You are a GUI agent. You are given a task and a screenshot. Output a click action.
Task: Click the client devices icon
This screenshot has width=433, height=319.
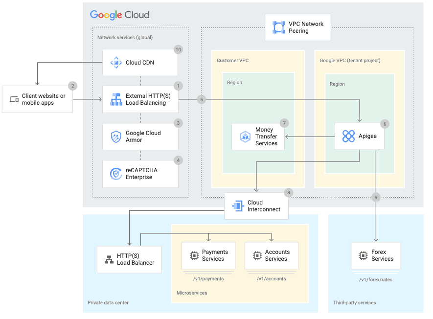[x=14, y=100]
